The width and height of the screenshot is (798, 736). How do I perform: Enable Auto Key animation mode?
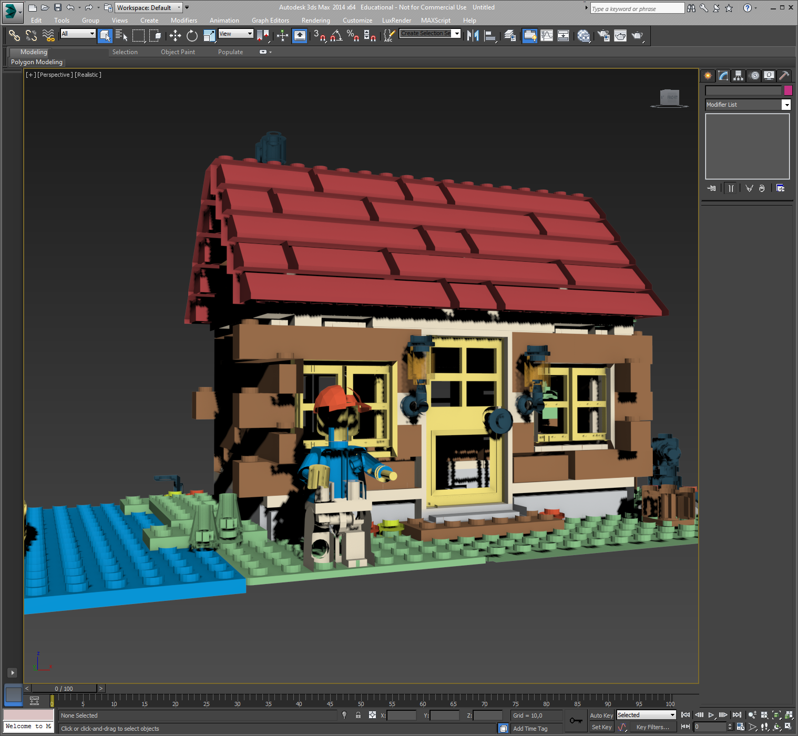pyautogui.click(x=601, y=715)
